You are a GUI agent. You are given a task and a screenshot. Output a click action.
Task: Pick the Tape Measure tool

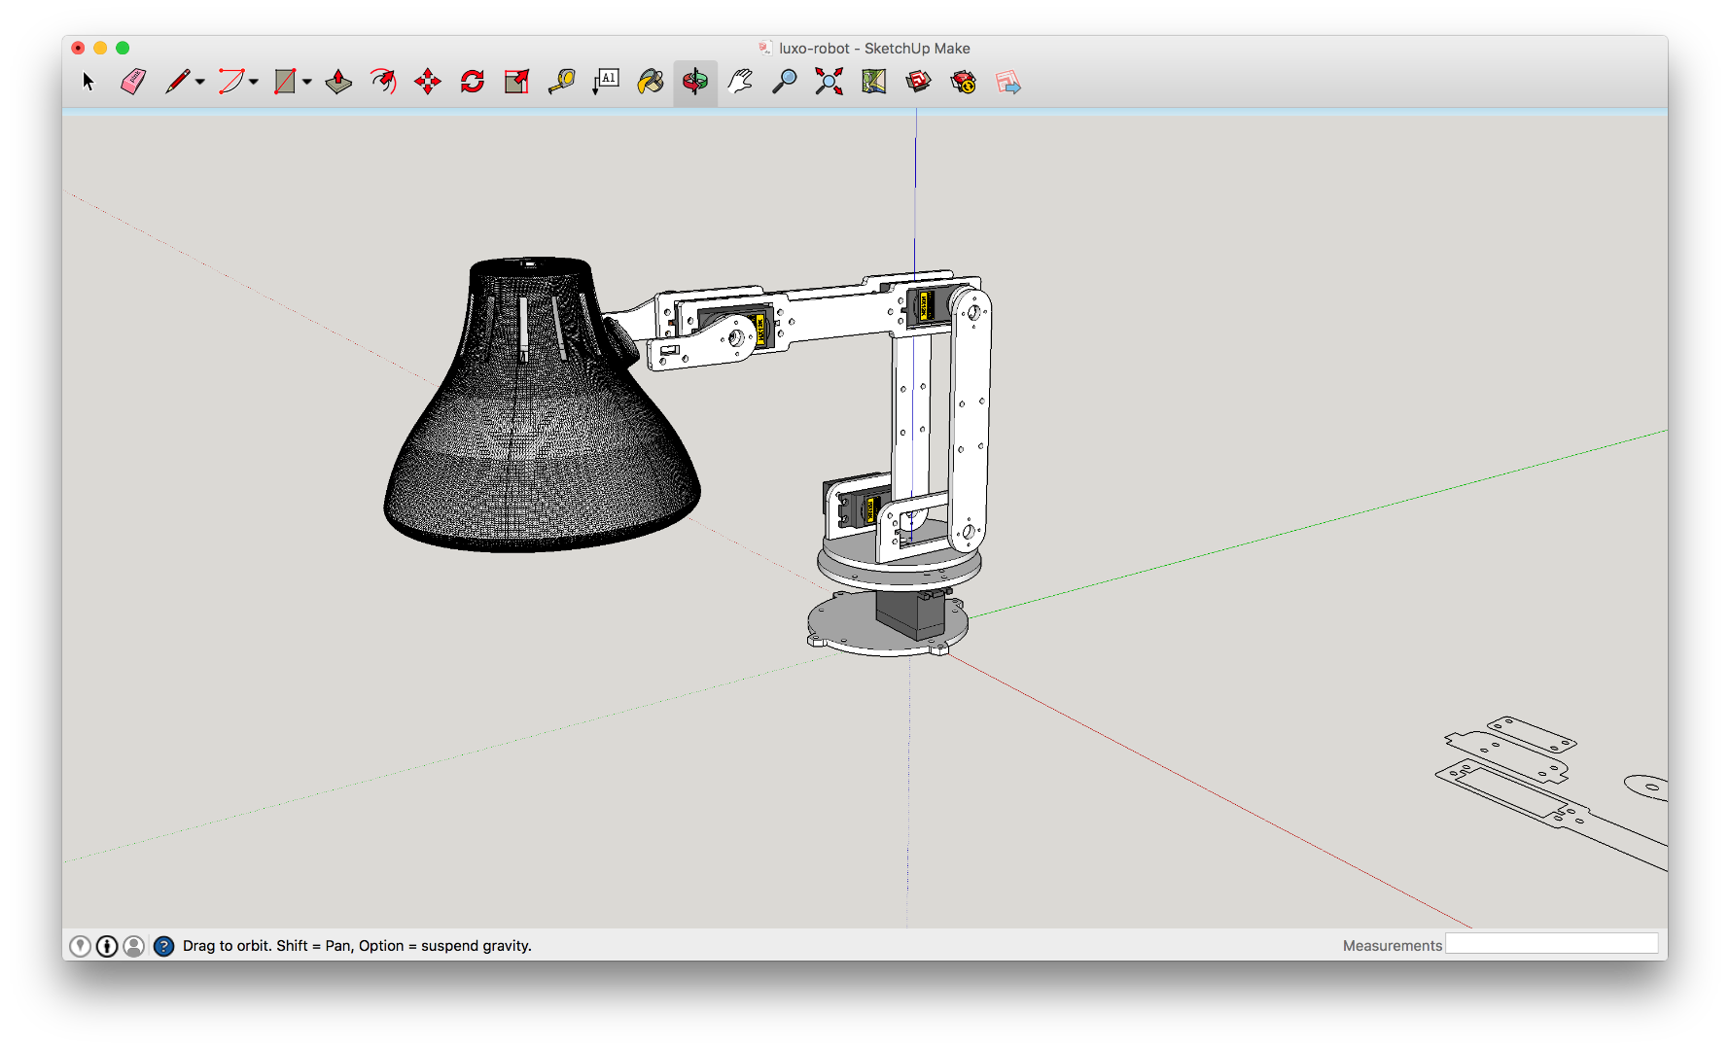pos(562,83)
